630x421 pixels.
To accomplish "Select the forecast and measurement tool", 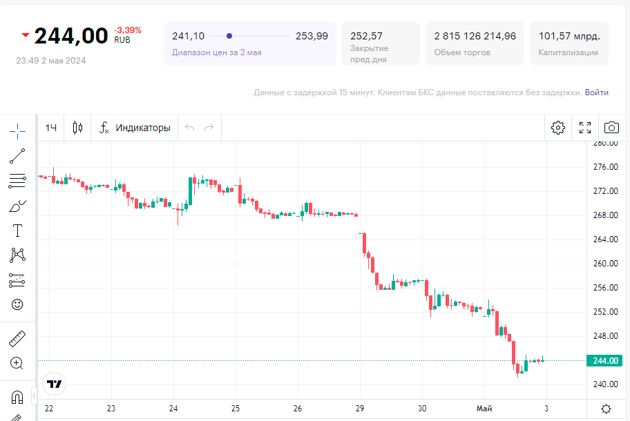I will pos(17,280).
